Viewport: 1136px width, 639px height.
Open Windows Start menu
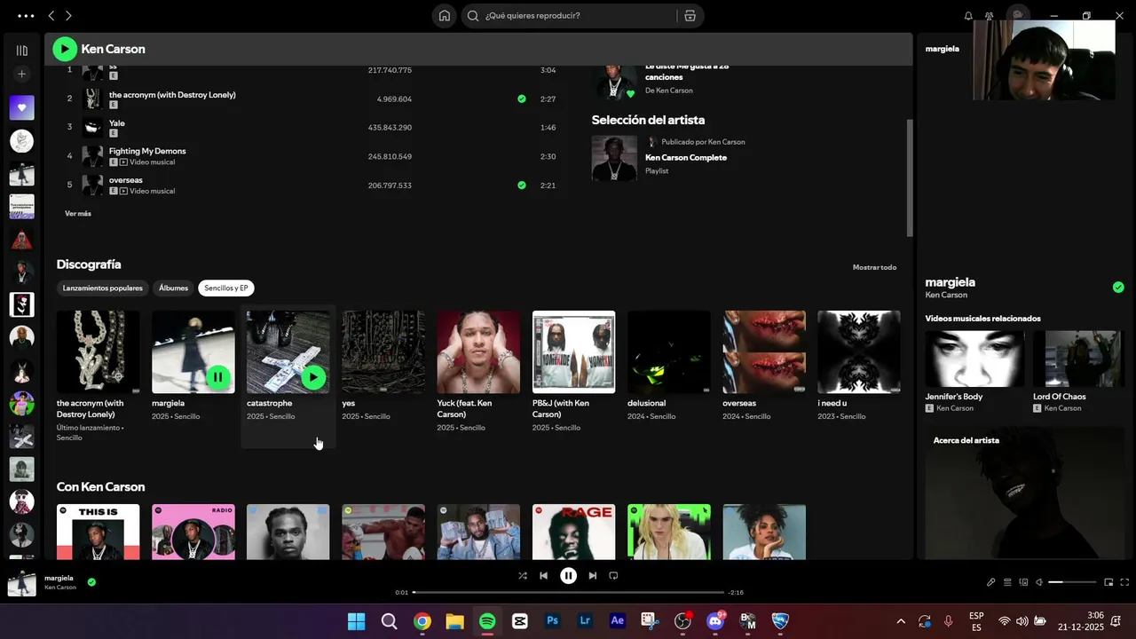coord(356,621)
